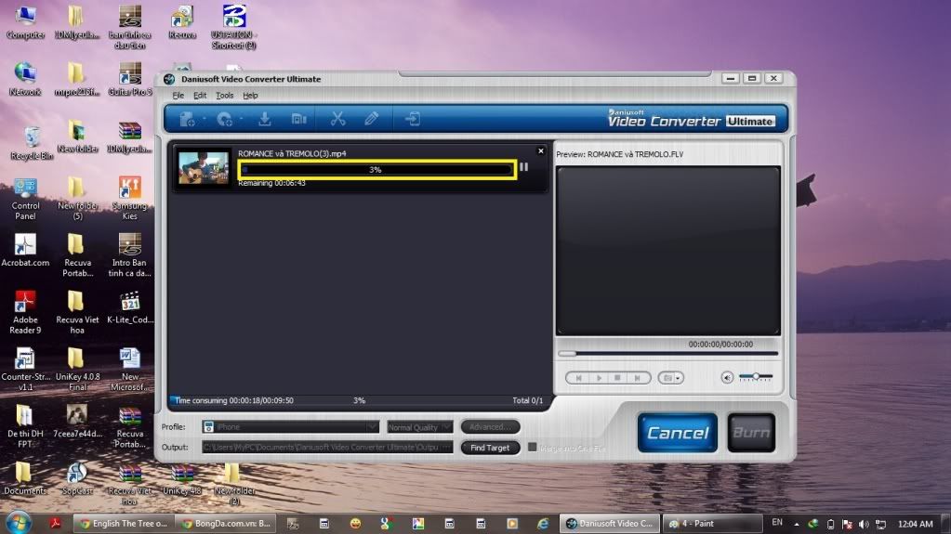Click the Internet Explorer taskbar icon
The width and height of the screenshot is (951, 534).
(542, 524)
